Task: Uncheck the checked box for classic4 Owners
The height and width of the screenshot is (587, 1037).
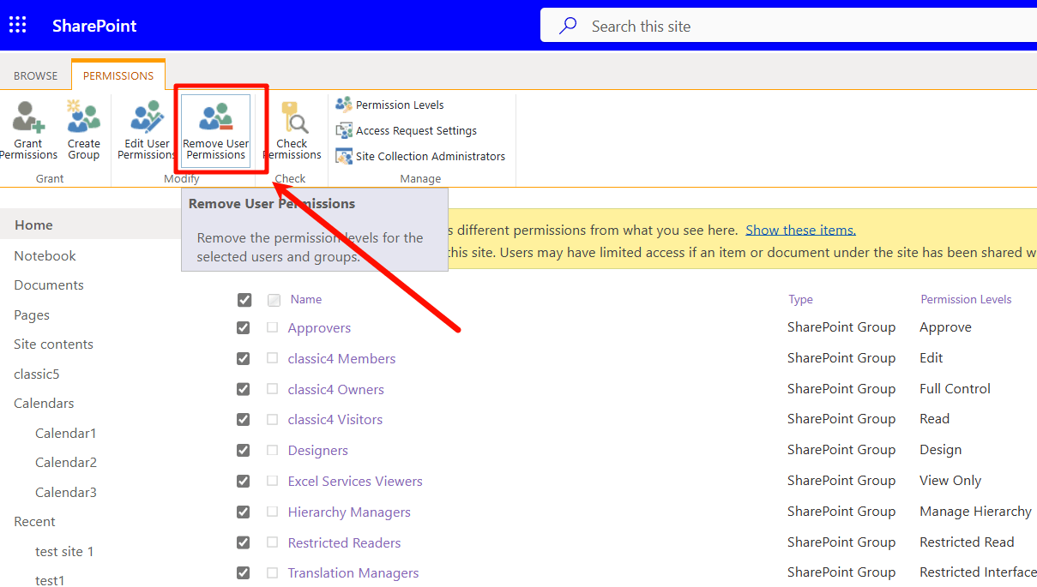Action: (x=244, y=389)
